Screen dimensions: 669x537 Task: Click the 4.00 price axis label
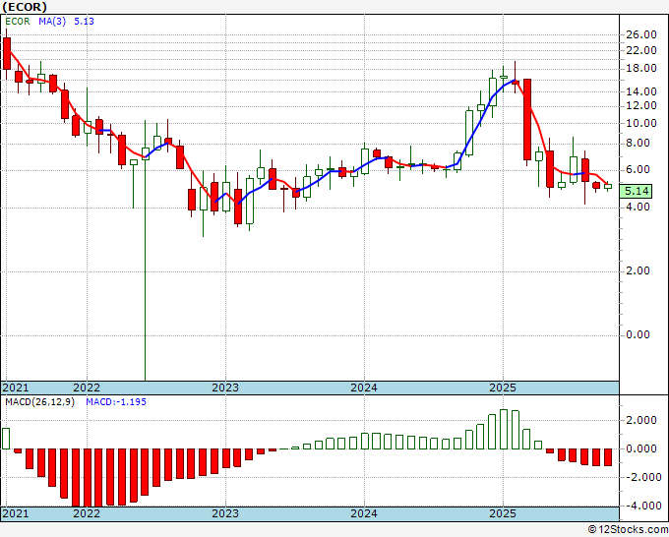[638, 207]
